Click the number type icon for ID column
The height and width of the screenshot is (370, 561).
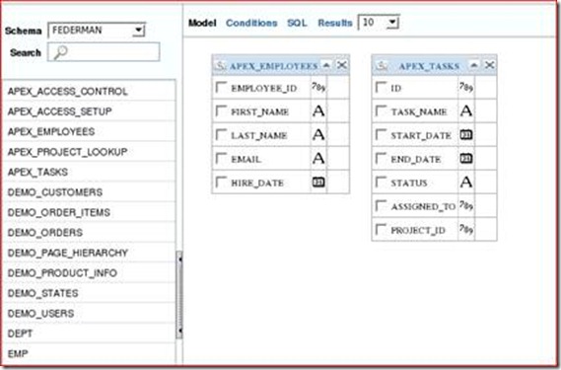click(466, 87)
